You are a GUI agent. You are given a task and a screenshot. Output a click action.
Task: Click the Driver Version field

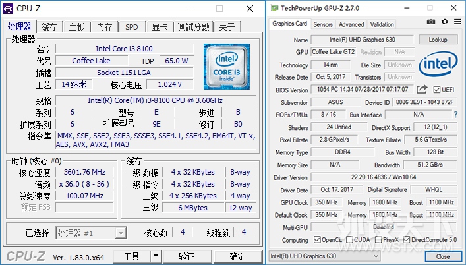[x=384, y=177]
